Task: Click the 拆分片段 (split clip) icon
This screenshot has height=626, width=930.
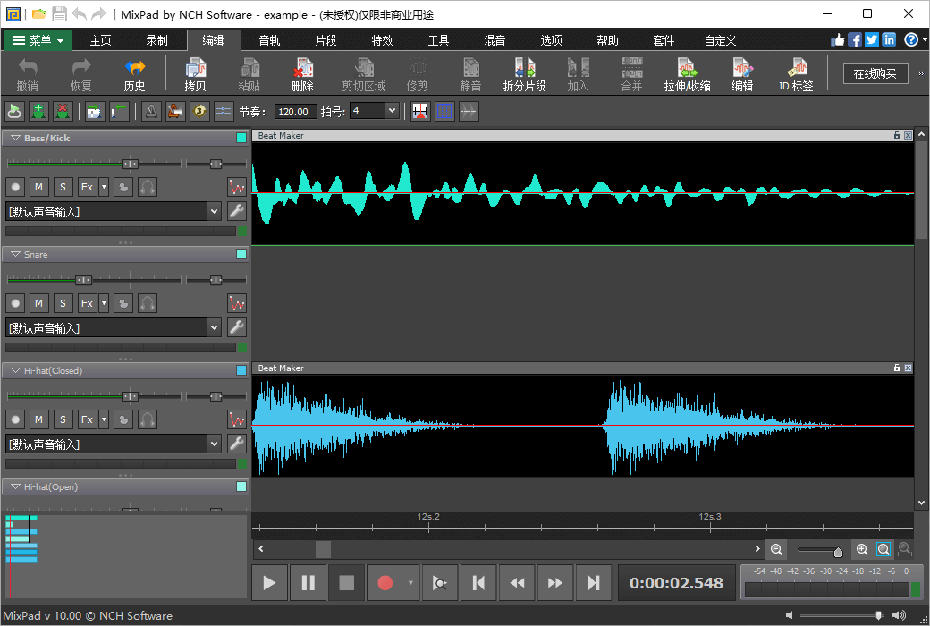Action: click(x=524, y=74)
